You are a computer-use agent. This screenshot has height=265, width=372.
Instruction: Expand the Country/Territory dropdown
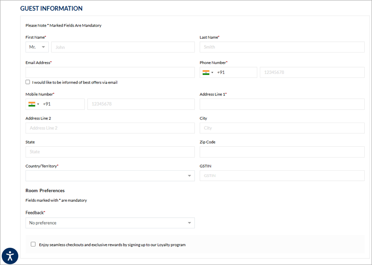pos(110,176)
